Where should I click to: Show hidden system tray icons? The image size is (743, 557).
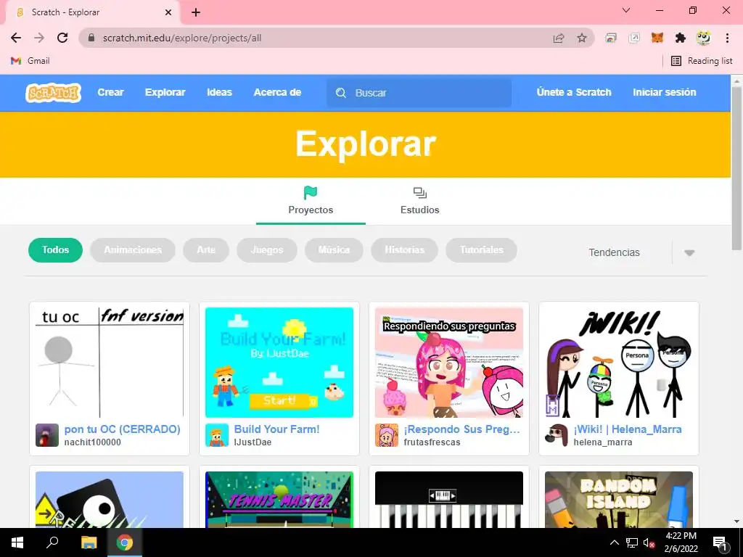pos(614,542)
